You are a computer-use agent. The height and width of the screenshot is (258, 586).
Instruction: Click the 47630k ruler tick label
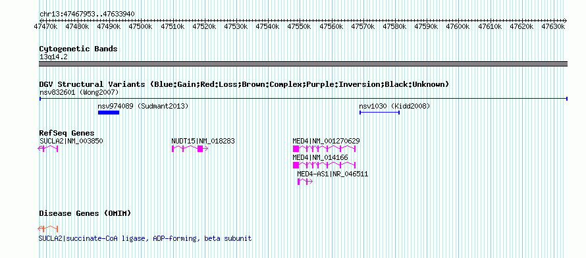click(x=554, y=26)
